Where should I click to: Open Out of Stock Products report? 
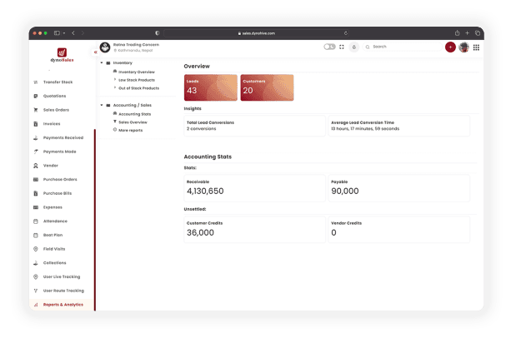pyautogui.click(x=139, y=88)
